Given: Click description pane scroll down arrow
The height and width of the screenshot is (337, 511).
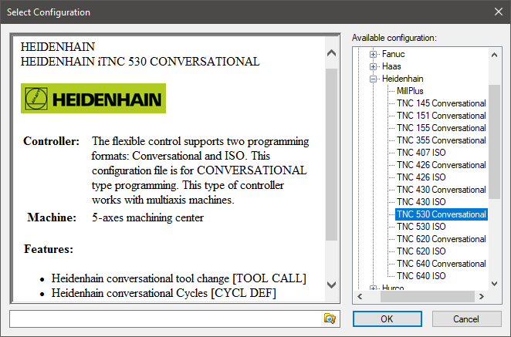Looking at the screenshot, I should [x=331, y=285].
